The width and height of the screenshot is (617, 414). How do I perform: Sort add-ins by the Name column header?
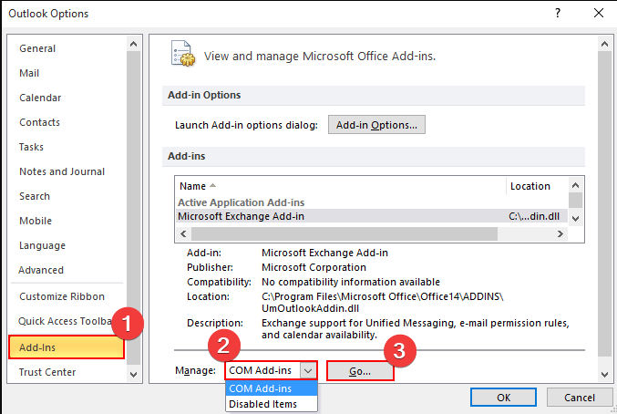click(341, 186)
